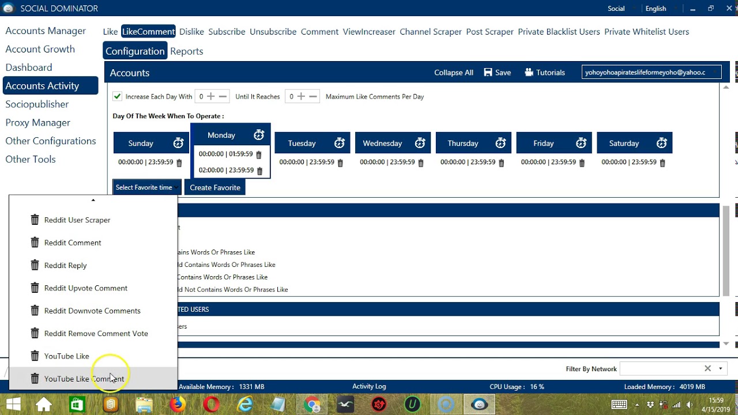The width and height of the screenshot is (738, 415).
Task: Remove Reddit Downvote Comments favorite via trash icon
Action: pyautogui.click(x=35, y=310)
